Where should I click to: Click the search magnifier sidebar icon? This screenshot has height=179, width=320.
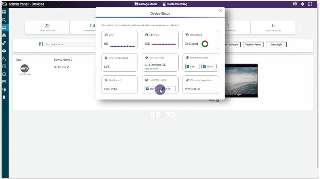[4, 20]
